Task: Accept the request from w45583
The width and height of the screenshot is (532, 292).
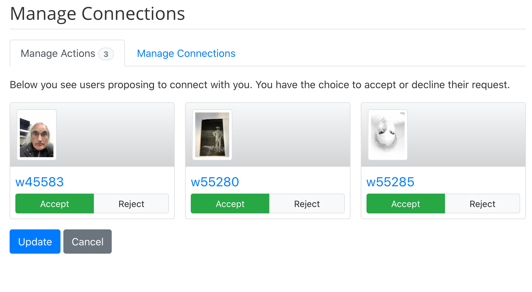Action: (x=55, y=204)
